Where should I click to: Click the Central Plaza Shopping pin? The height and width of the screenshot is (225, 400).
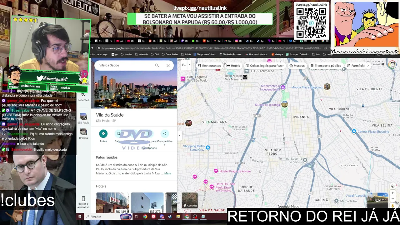354,132
